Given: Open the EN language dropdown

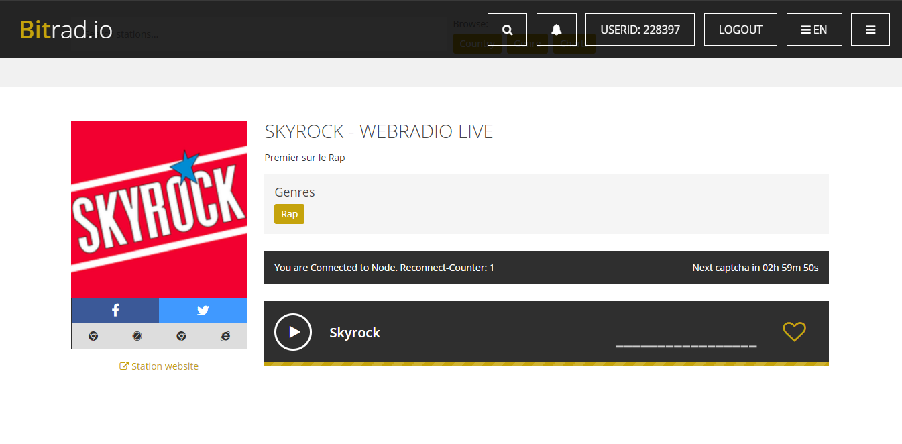Looking at the screenshot, I should click(814, 30).
